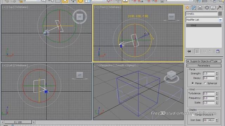Click the 0 / 100 time slider
The image size is (225, 126).
[18, 122]
